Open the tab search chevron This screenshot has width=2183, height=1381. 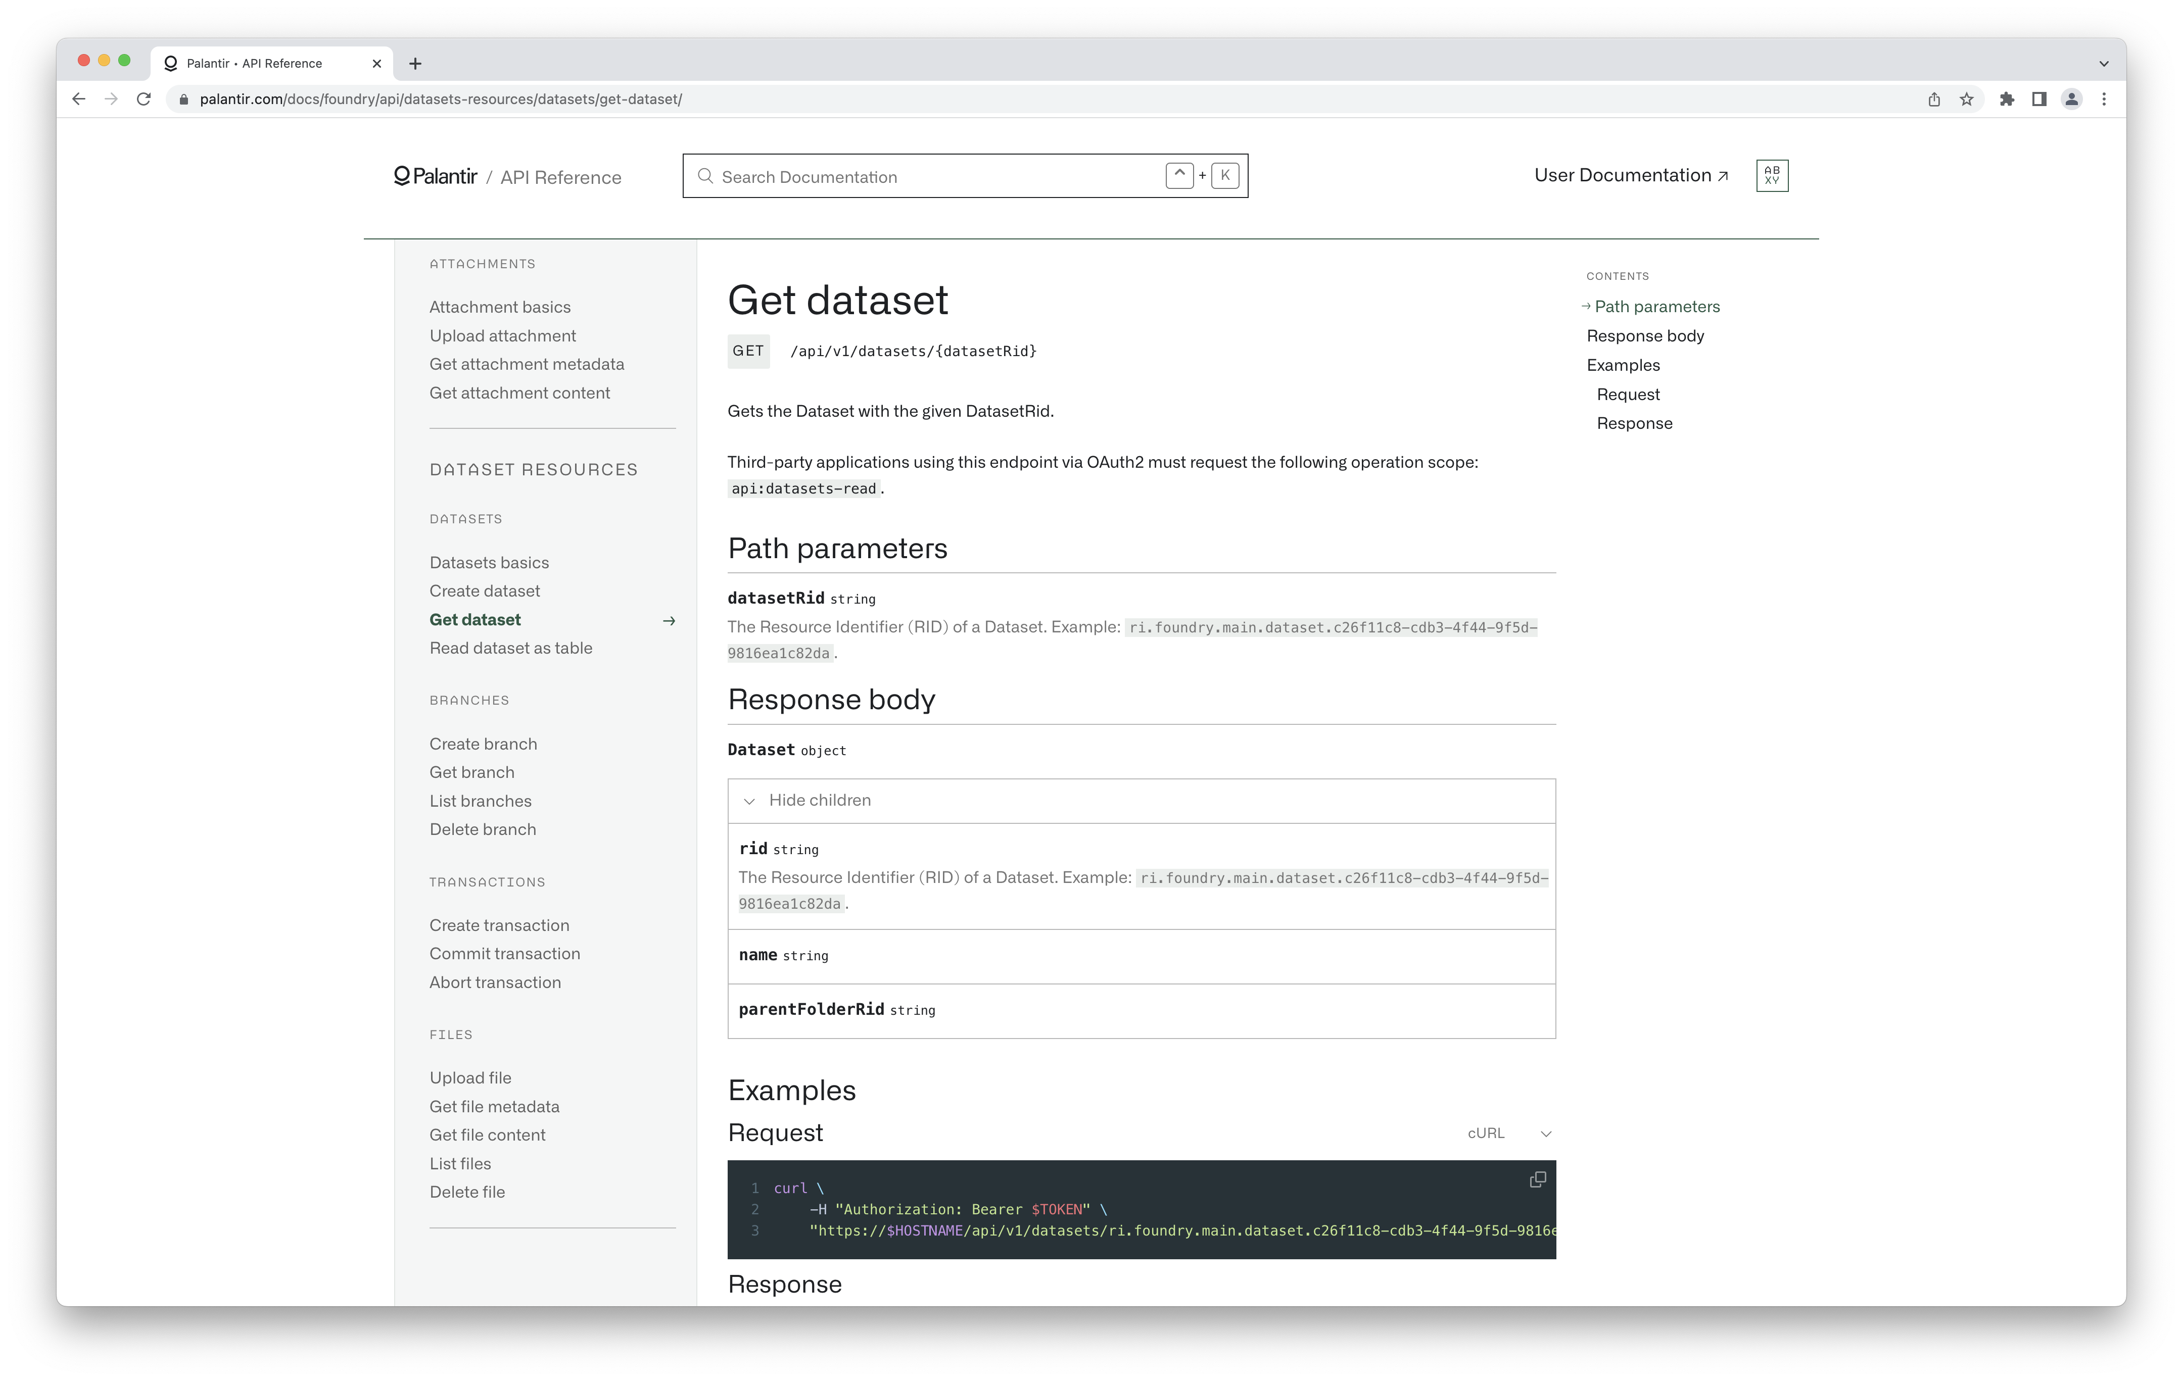coord(2103,64)
